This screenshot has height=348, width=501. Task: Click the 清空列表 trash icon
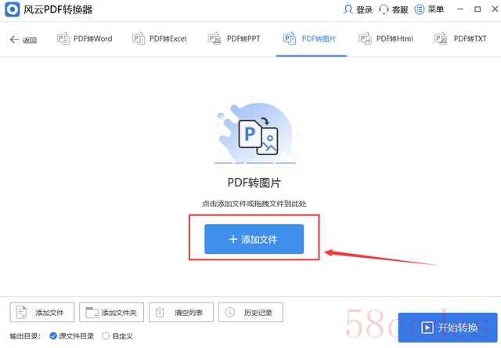coord(160,312)
